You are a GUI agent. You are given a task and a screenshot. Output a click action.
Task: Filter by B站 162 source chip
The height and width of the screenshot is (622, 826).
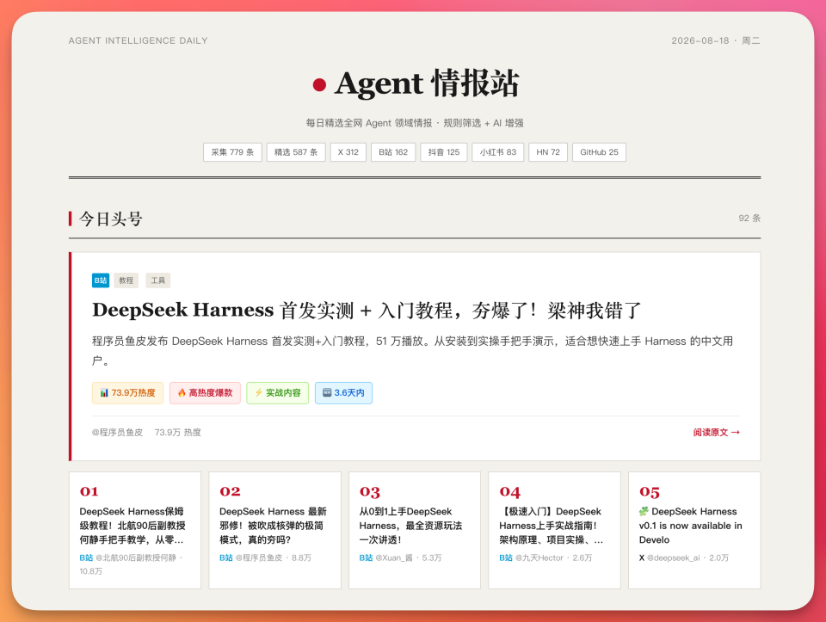(393, 152)
